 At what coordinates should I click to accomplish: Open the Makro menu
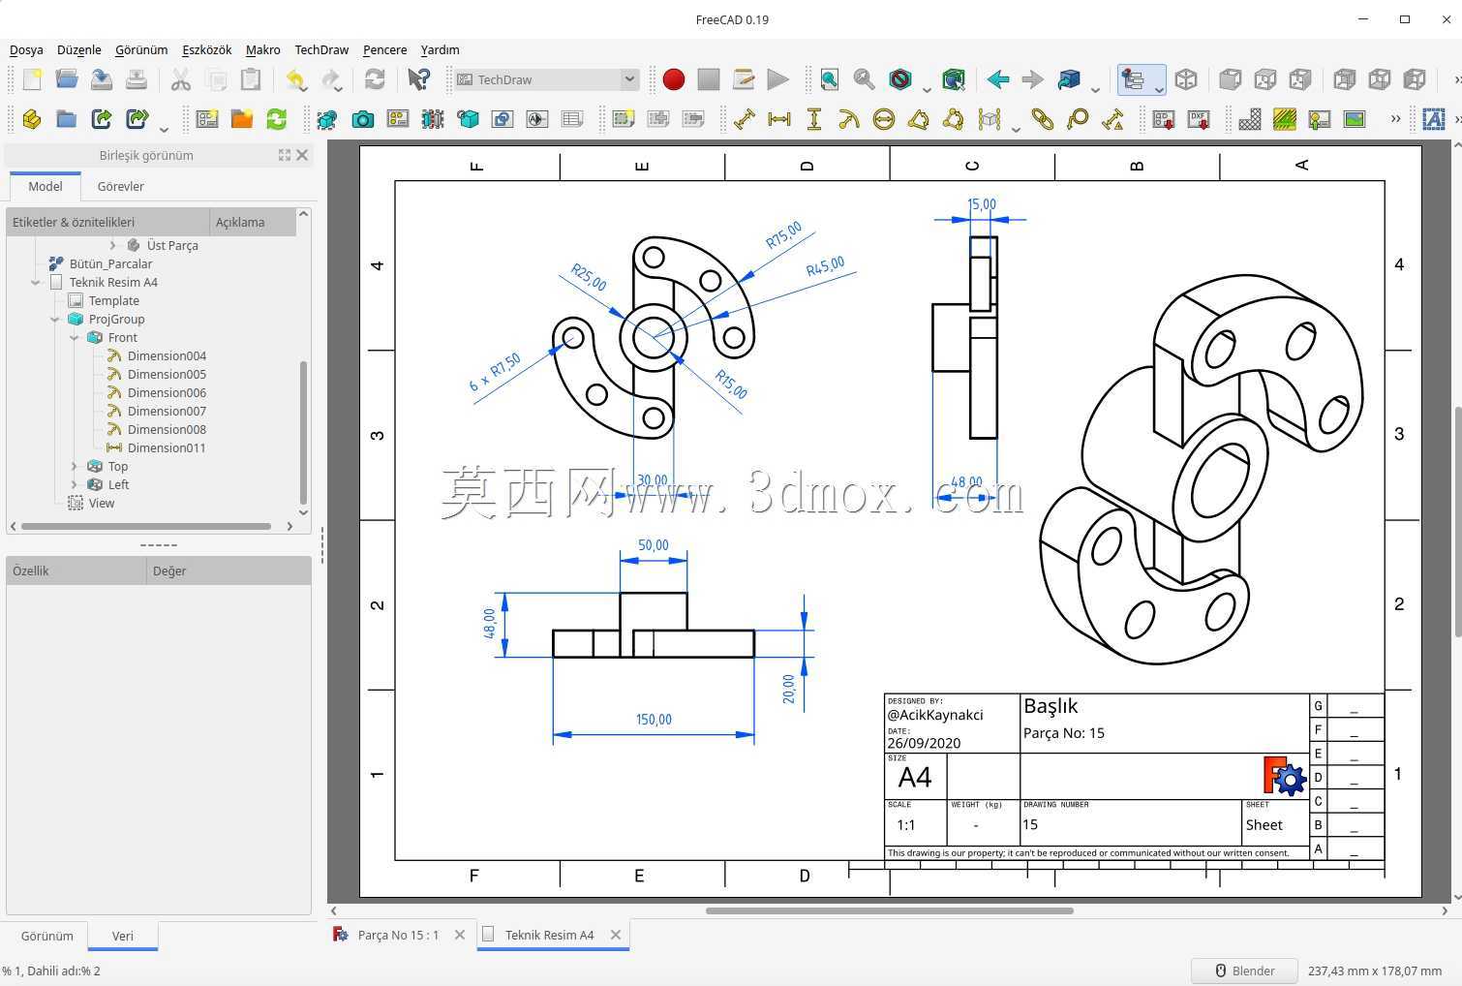262,49
